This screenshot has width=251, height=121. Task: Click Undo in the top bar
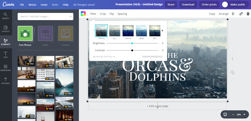pos(44,5)
